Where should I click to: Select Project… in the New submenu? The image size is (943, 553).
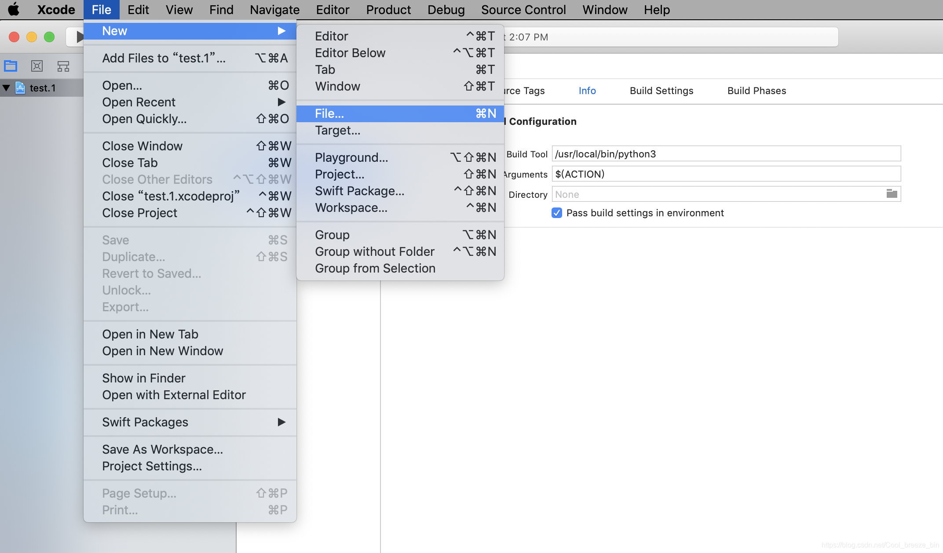tap(400, 174)
